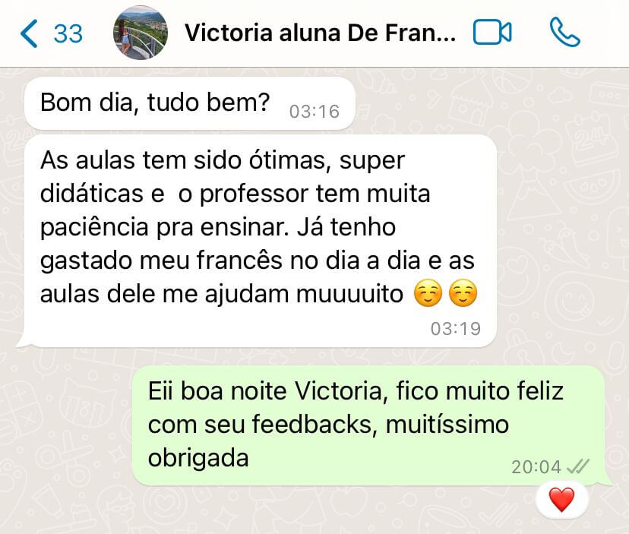Tap the 03:16 timestamp

point(314,112)
